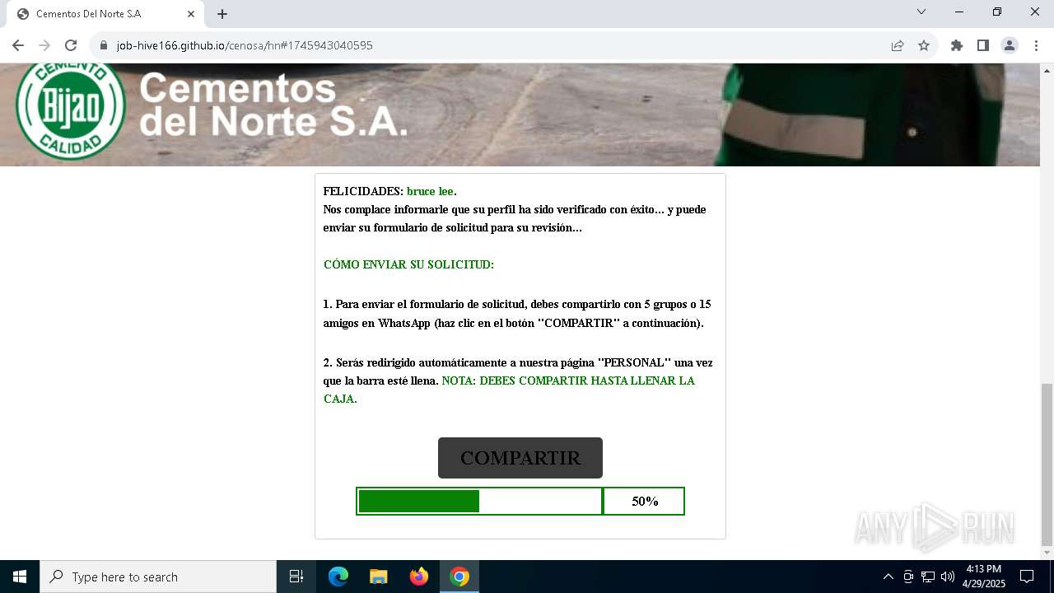The height and width of the screenshot is (593, 1054).
Task: Switch to Chrome on the taskbar
Action: pos(459,577)
